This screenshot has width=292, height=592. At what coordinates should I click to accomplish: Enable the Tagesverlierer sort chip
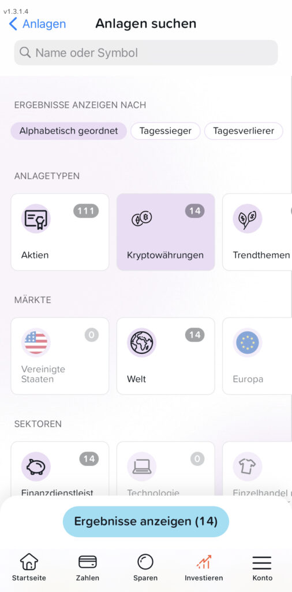coord(244,131)
